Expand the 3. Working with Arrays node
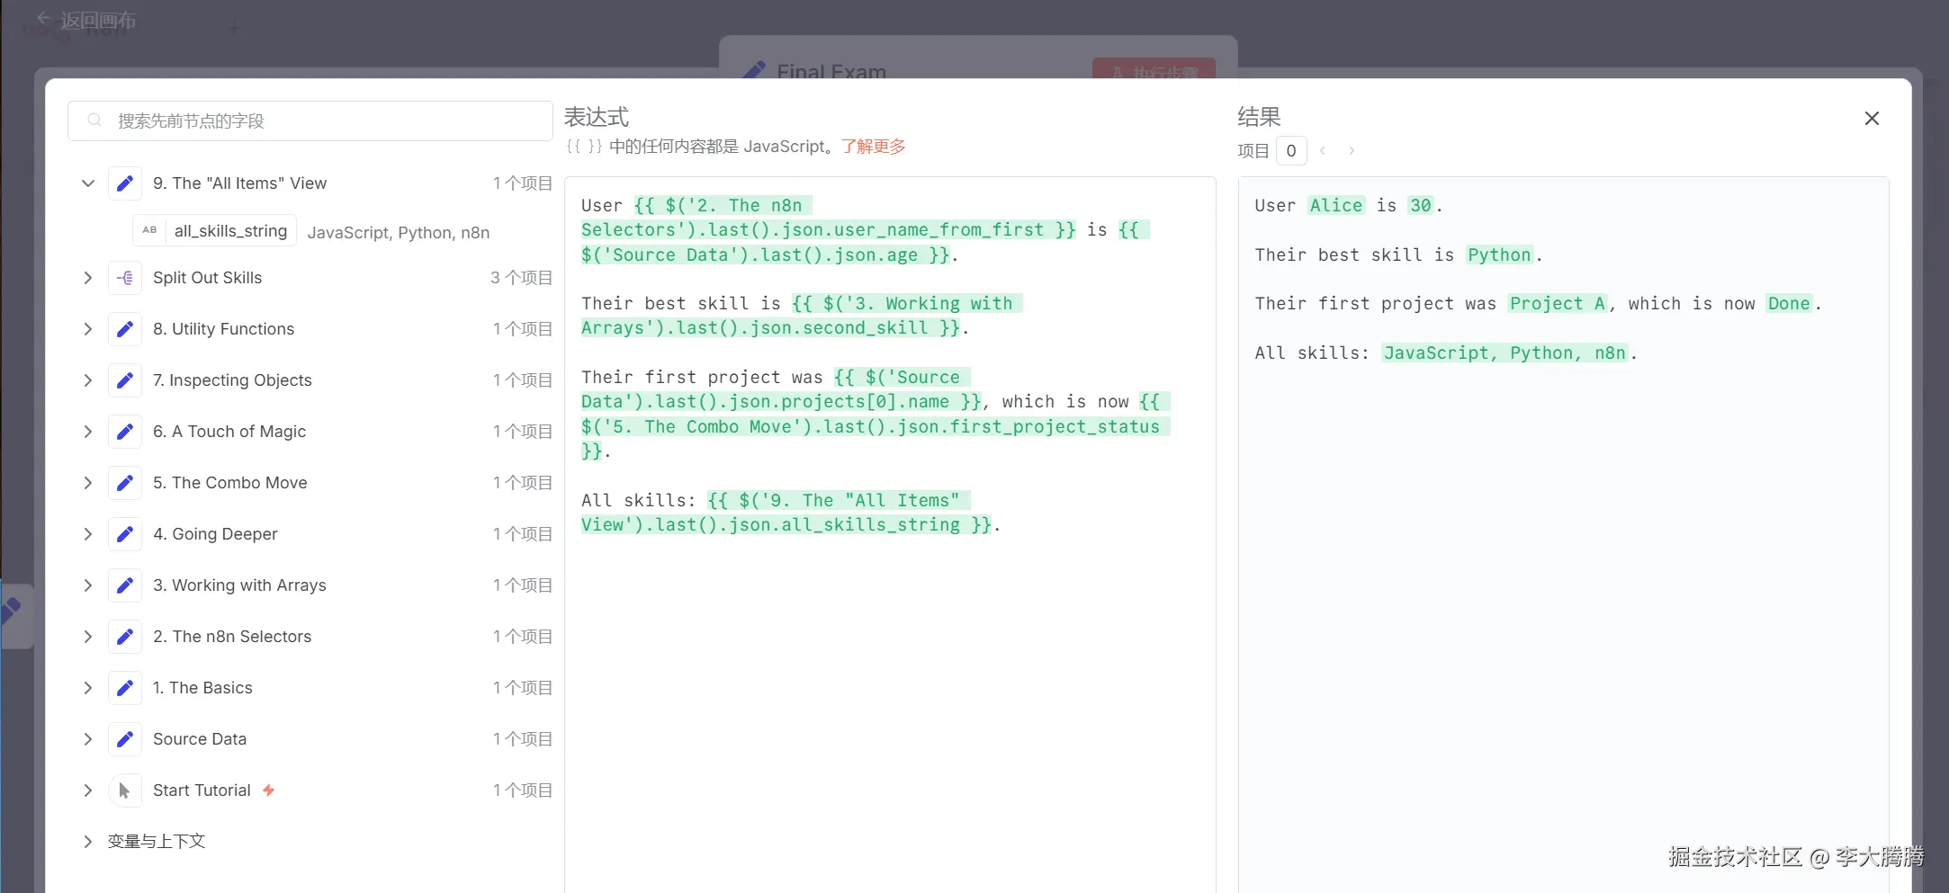The image size is (1949, 893). click(x=88, y=585)
